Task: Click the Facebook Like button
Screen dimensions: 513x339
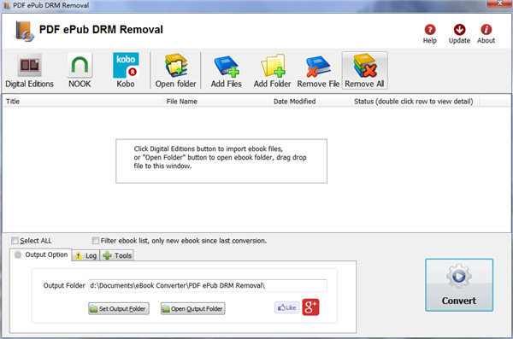Action: pos(287,307)
